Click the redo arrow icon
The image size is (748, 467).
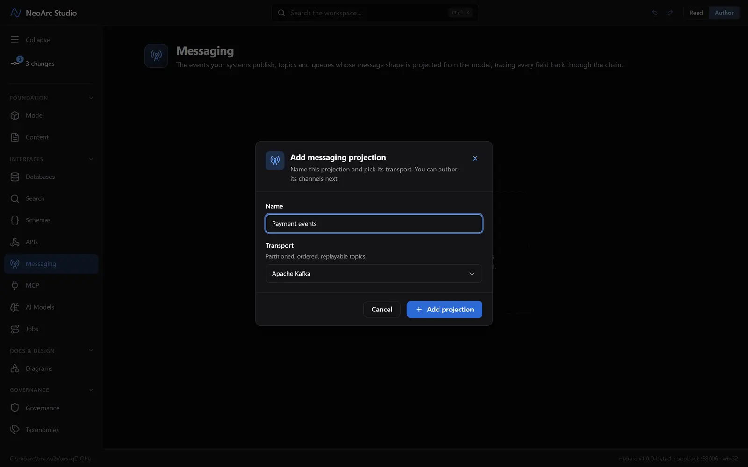670,13
